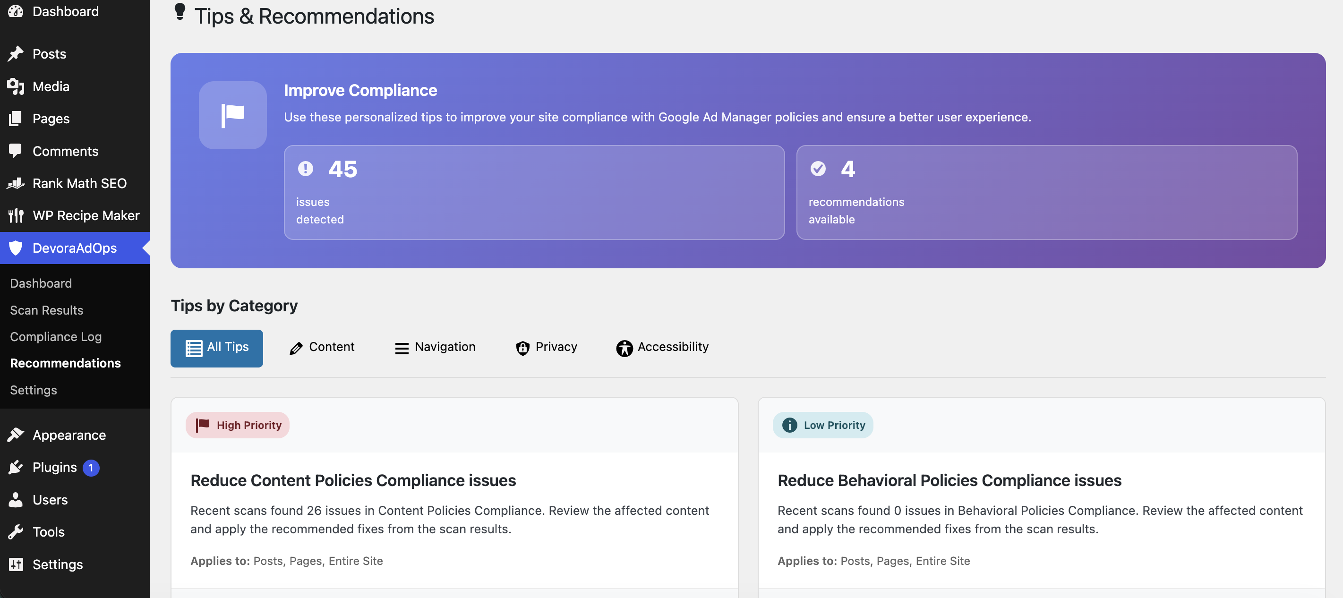Open Media in the admin menu

51,86
